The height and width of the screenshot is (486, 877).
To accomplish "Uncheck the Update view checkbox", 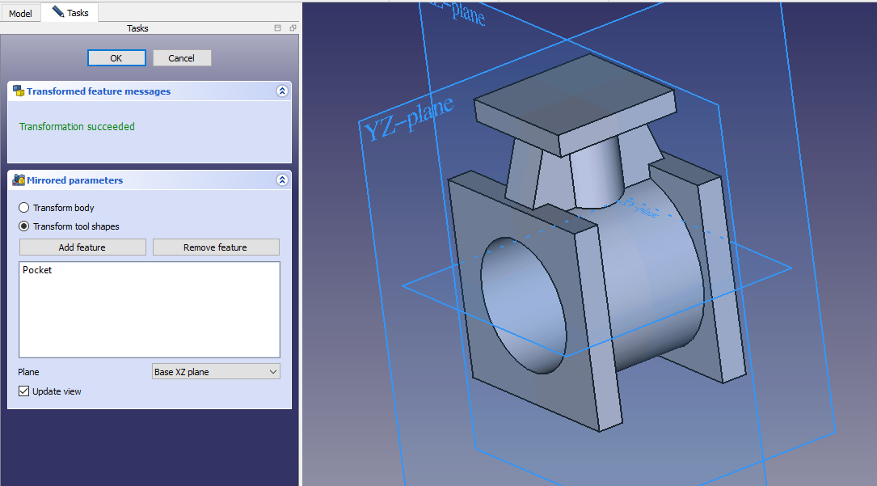I will pos(24,391).
